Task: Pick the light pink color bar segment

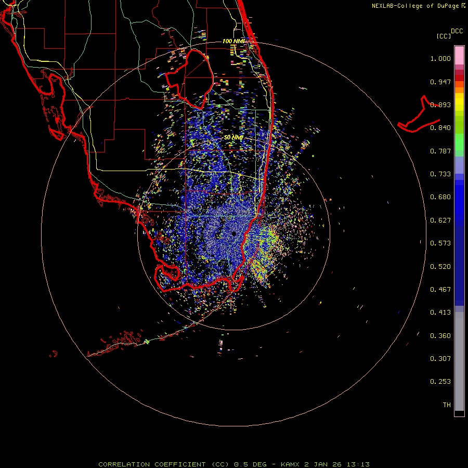Action: point(459,55)
